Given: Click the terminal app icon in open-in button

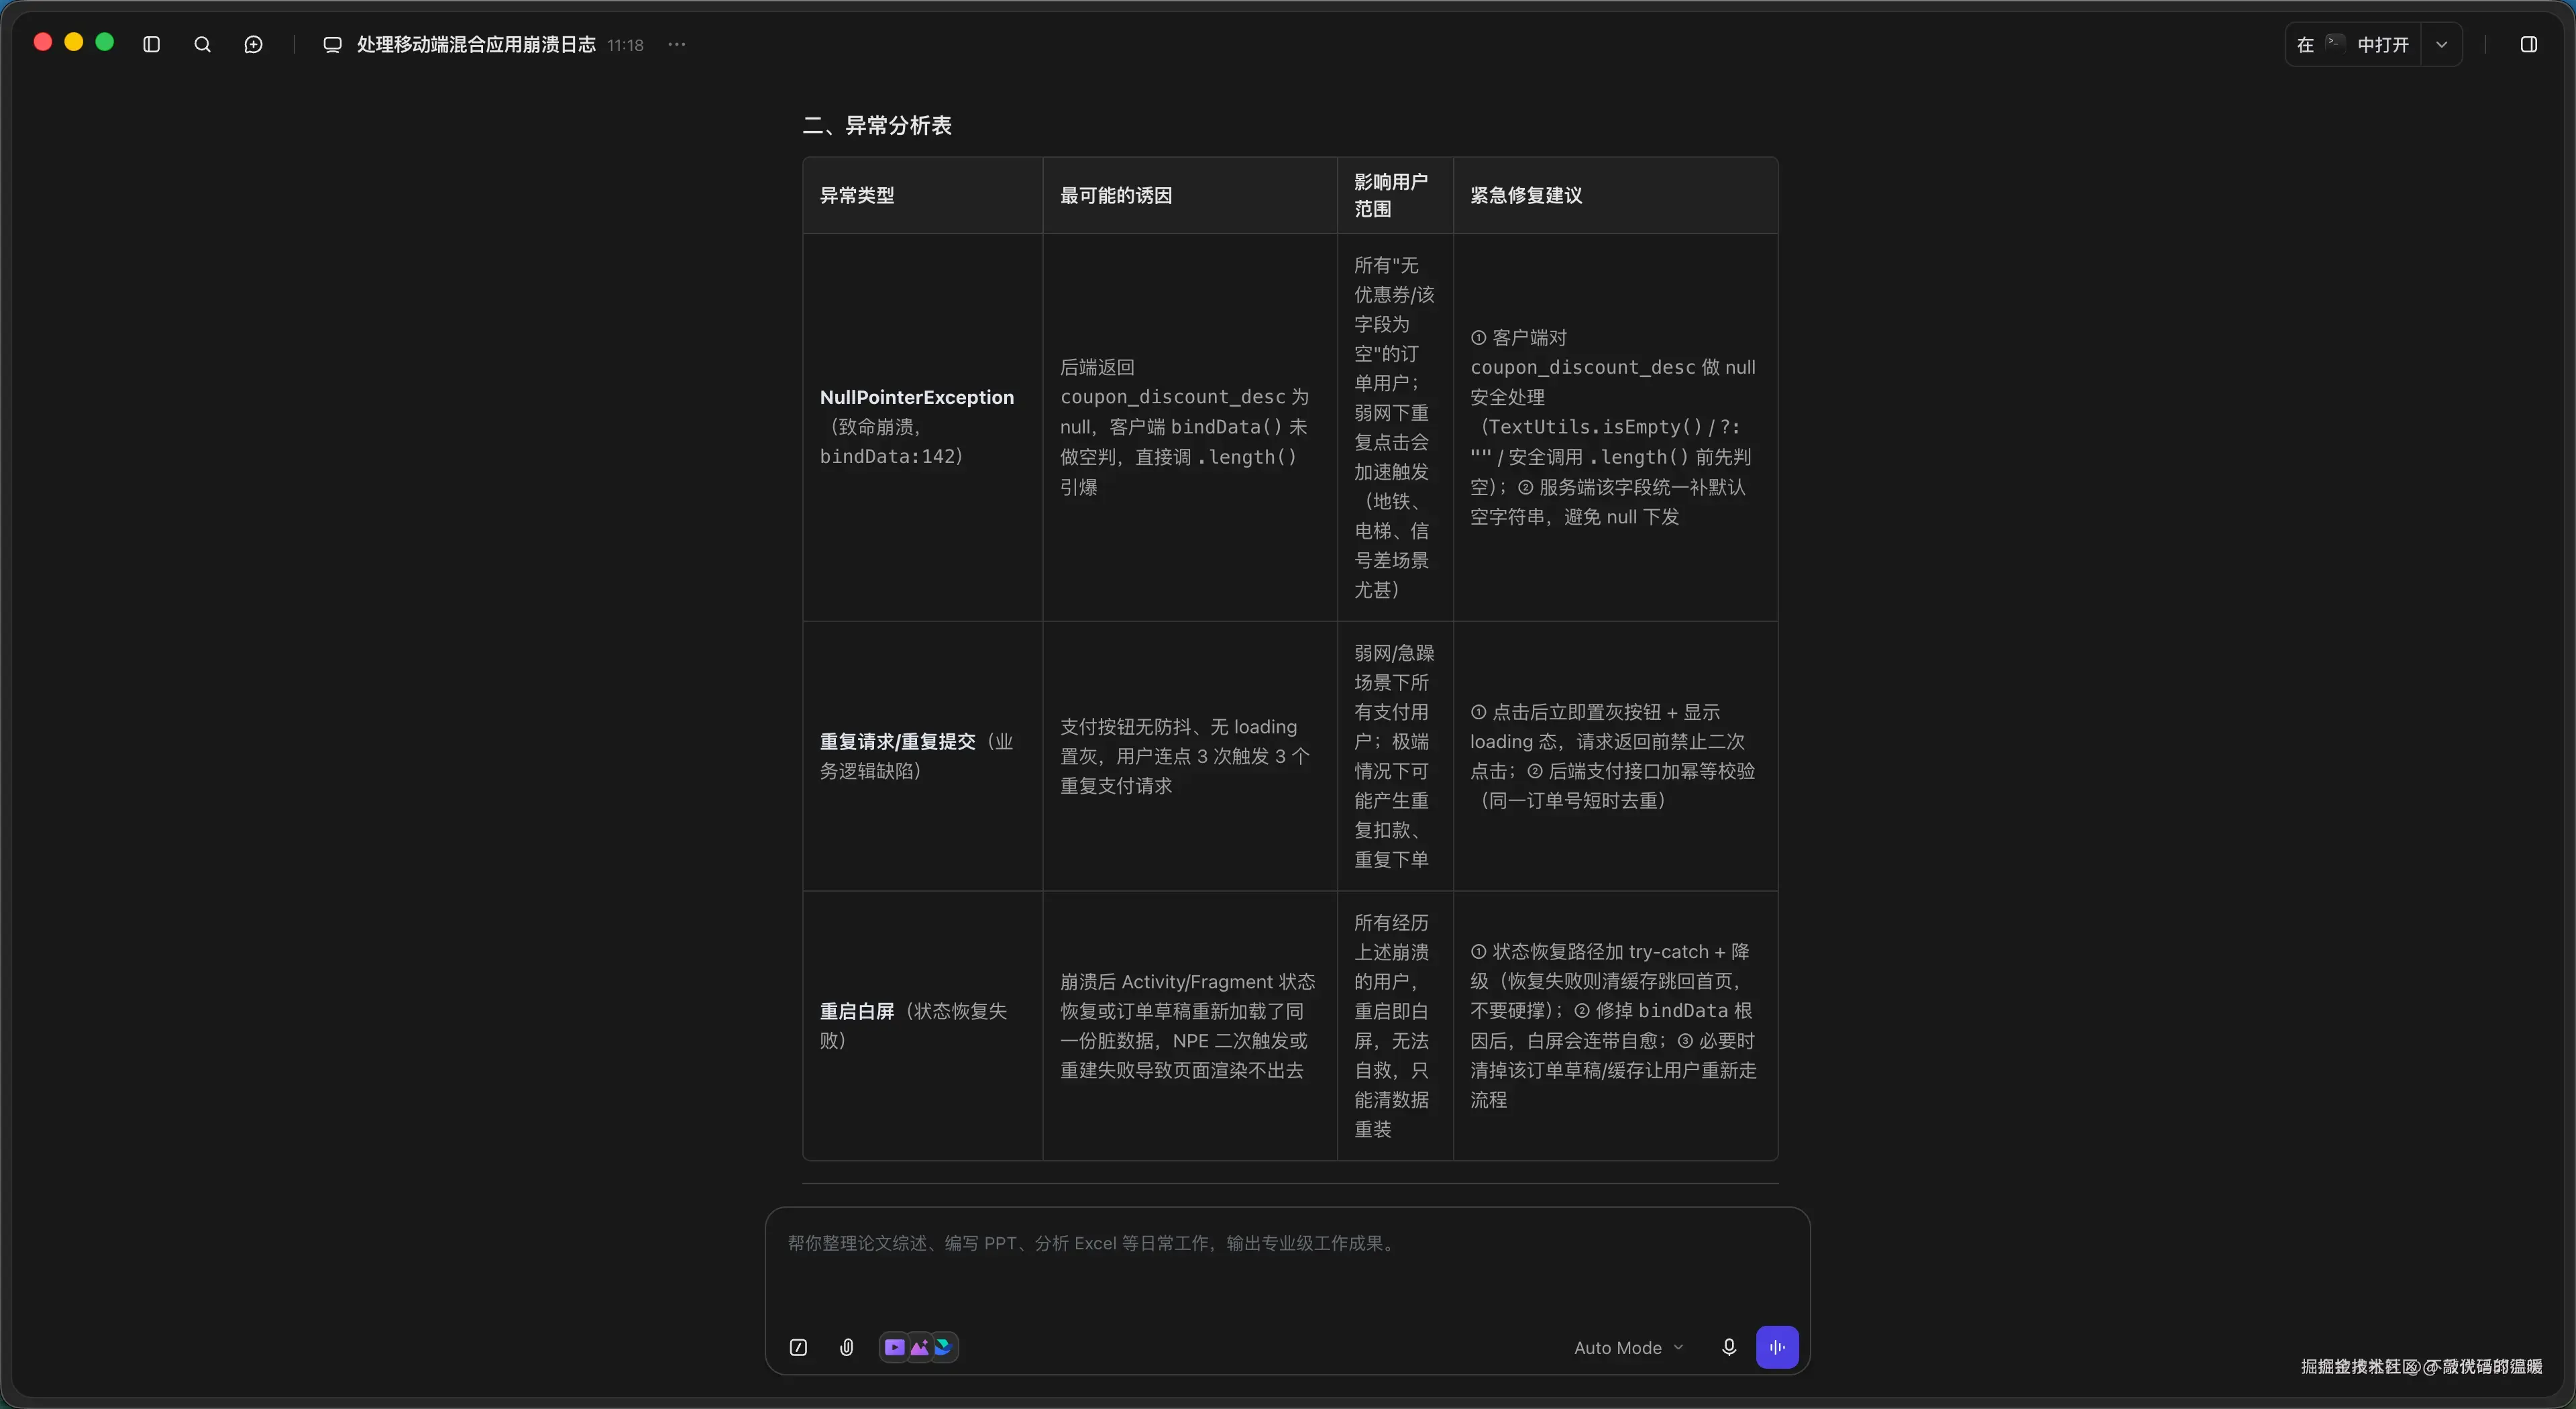Looking at the screenshot, I should [2335, 43].
